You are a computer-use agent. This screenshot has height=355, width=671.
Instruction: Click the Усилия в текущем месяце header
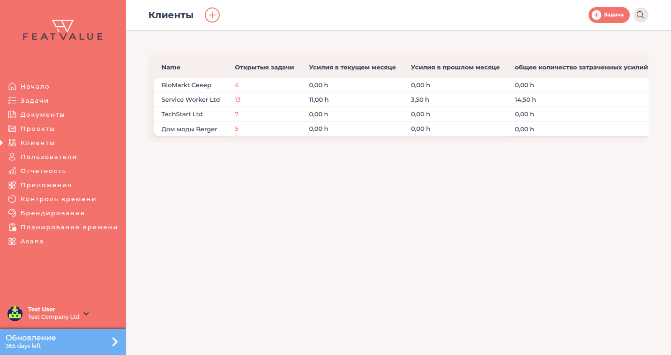tap(352, 68)
